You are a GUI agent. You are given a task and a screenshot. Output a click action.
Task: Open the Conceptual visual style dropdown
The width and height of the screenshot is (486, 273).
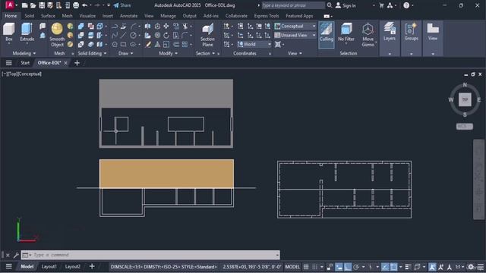click(x=295, y=27)
